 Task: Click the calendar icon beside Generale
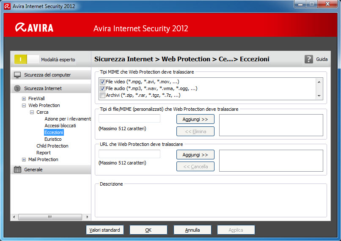tap(17, 170)
